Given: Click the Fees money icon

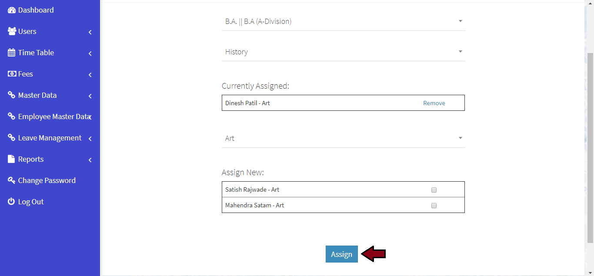Looking at the screenshot, I should (12, 74).
